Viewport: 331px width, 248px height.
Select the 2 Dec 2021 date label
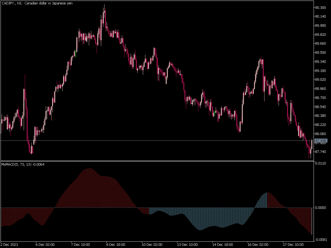(x=10, y=244)
